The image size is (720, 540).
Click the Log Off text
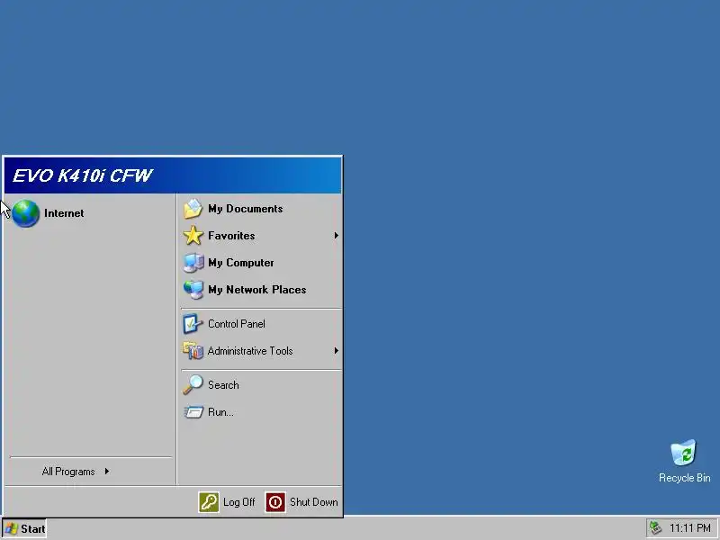[x=238, y=502]
